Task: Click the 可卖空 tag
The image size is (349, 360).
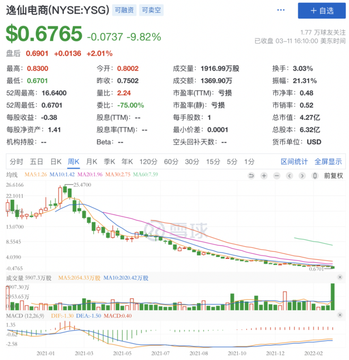Action: tap(151, 10)
